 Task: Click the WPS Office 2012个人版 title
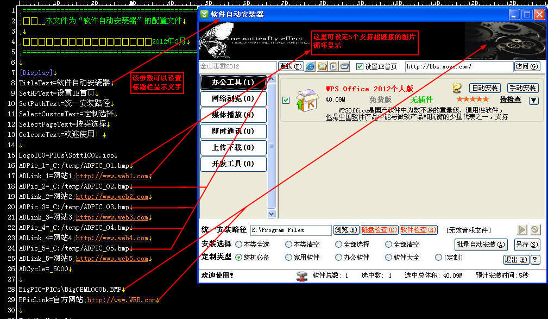(369, 89)
